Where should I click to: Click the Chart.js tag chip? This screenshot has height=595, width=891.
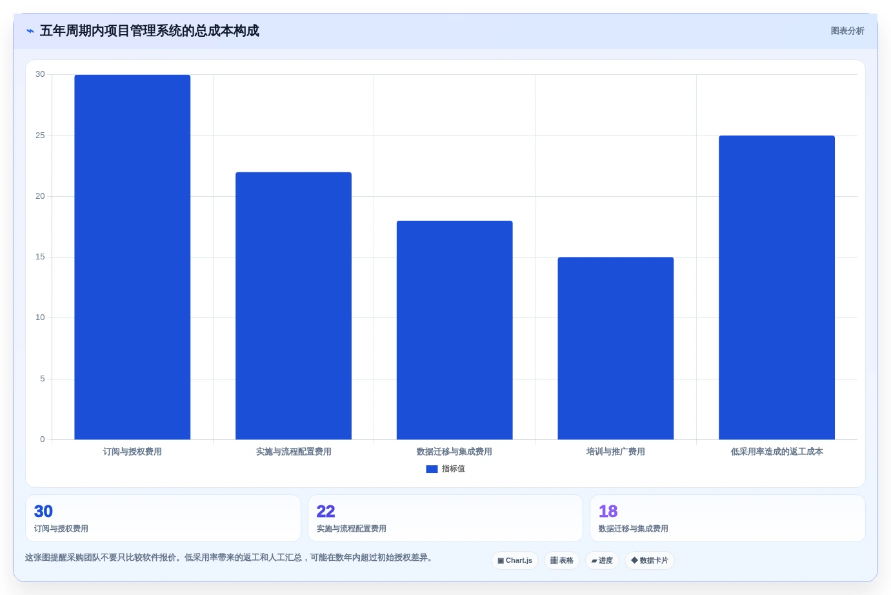pos(515,560)
